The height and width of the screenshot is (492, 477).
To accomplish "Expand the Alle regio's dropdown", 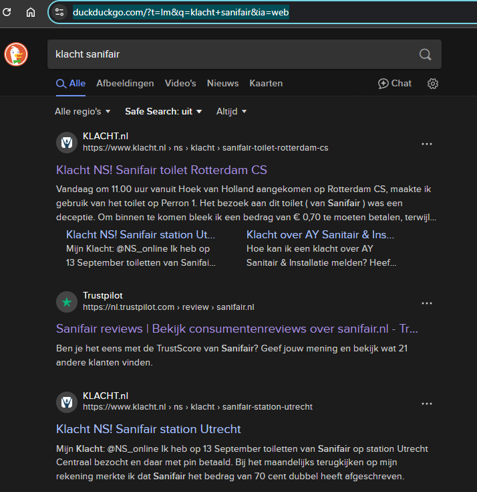I will click(x=83, y=111).
